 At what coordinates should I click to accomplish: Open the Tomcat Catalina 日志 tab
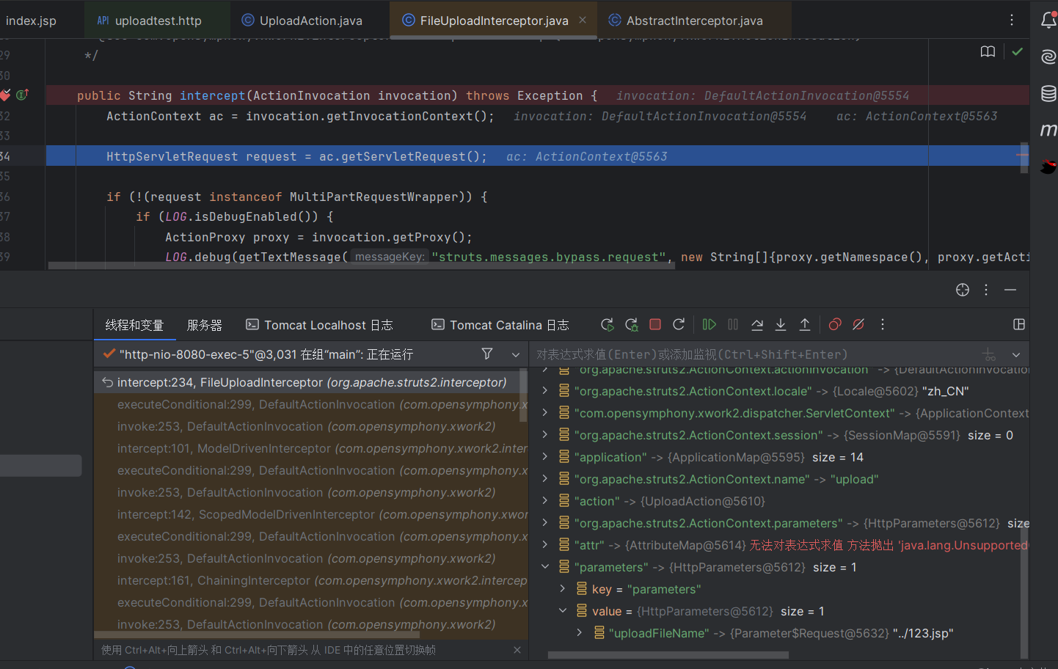pyautogui.click(x=500, y=325)
